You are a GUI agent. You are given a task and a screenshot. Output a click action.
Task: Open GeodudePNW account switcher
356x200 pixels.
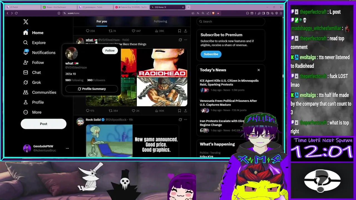click(x=46, y=148)
